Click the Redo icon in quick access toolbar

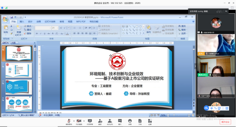click(x=21, y=17)
